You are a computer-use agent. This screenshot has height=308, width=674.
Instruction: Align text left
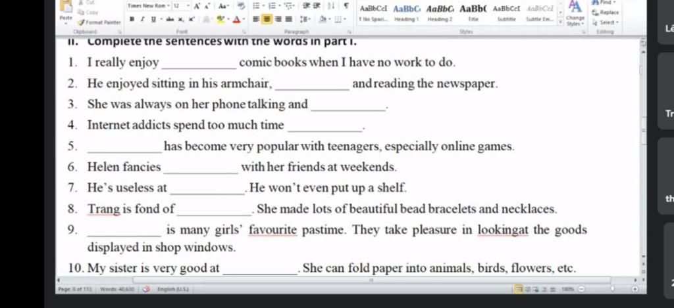(256, 19)
